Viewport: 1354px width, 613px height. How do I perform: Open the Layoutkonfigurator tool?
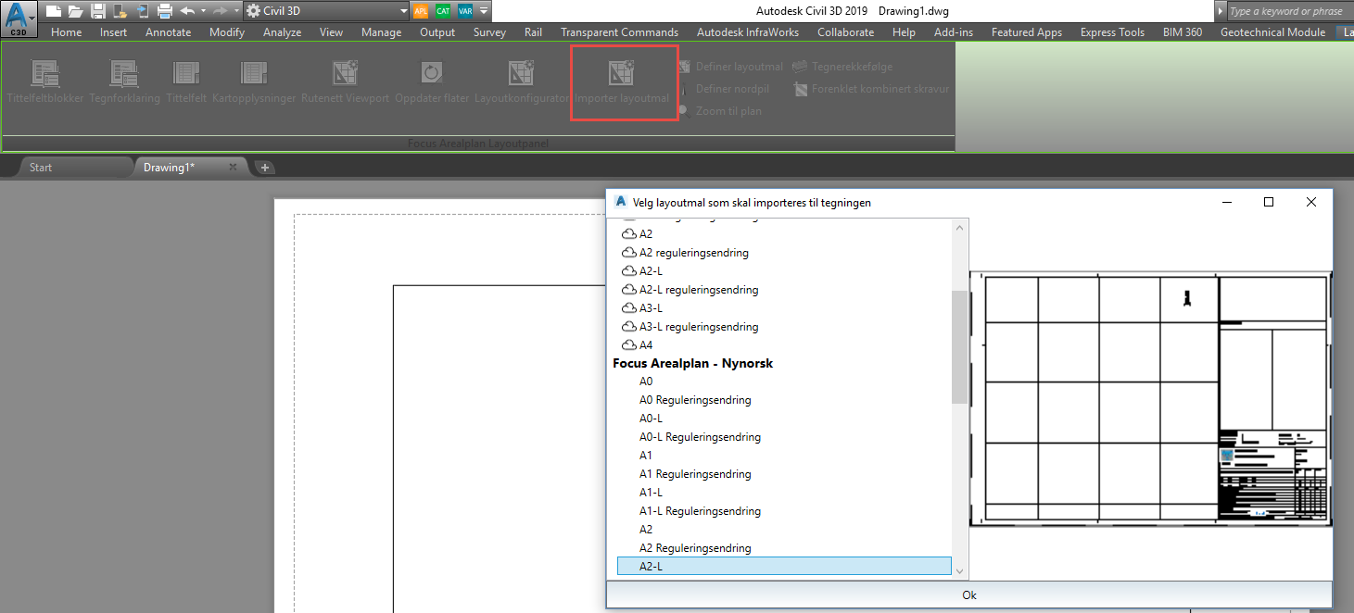tap(521, 74)
